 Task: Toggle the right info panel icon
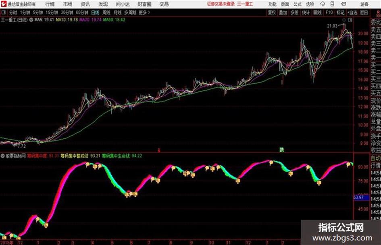click(350, 20)
